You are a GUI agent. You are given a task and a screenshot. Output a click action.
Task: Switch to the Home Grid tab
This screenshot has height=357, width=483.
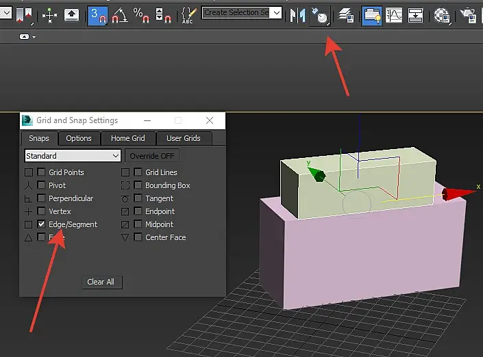point(128,138)
